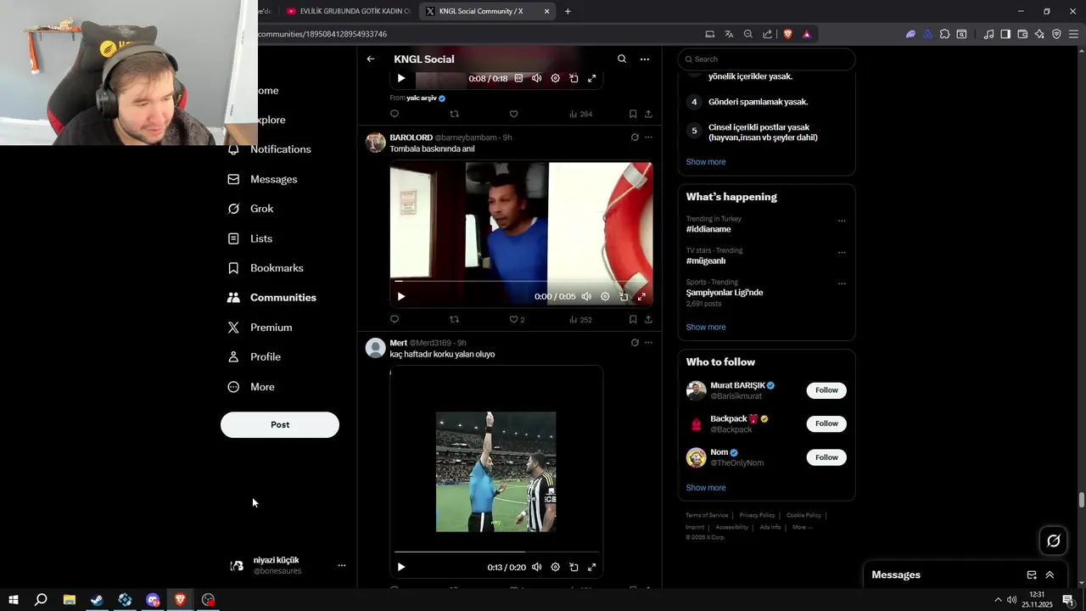Show more community rules
Image resolution: width=1086 pixels, height=611 pixels.
[x=706, y=162]
